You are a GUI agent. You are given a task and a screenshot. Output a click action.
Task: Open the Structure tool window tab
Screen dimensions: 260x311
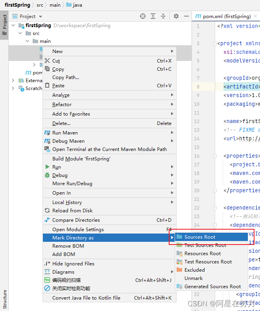coord(4,299)
